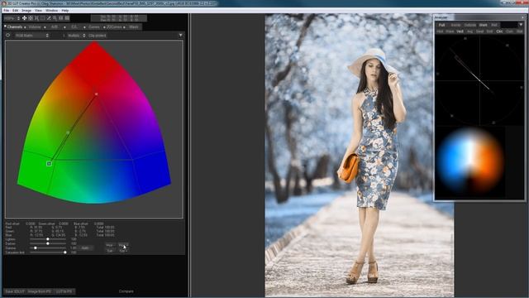Screen dimensions: 529x298
Task: Open the RGB Matrix dropdown
Action: (31, 36)
